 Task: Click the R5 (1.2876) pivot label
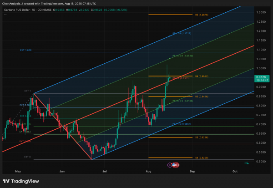pos(202,15)
